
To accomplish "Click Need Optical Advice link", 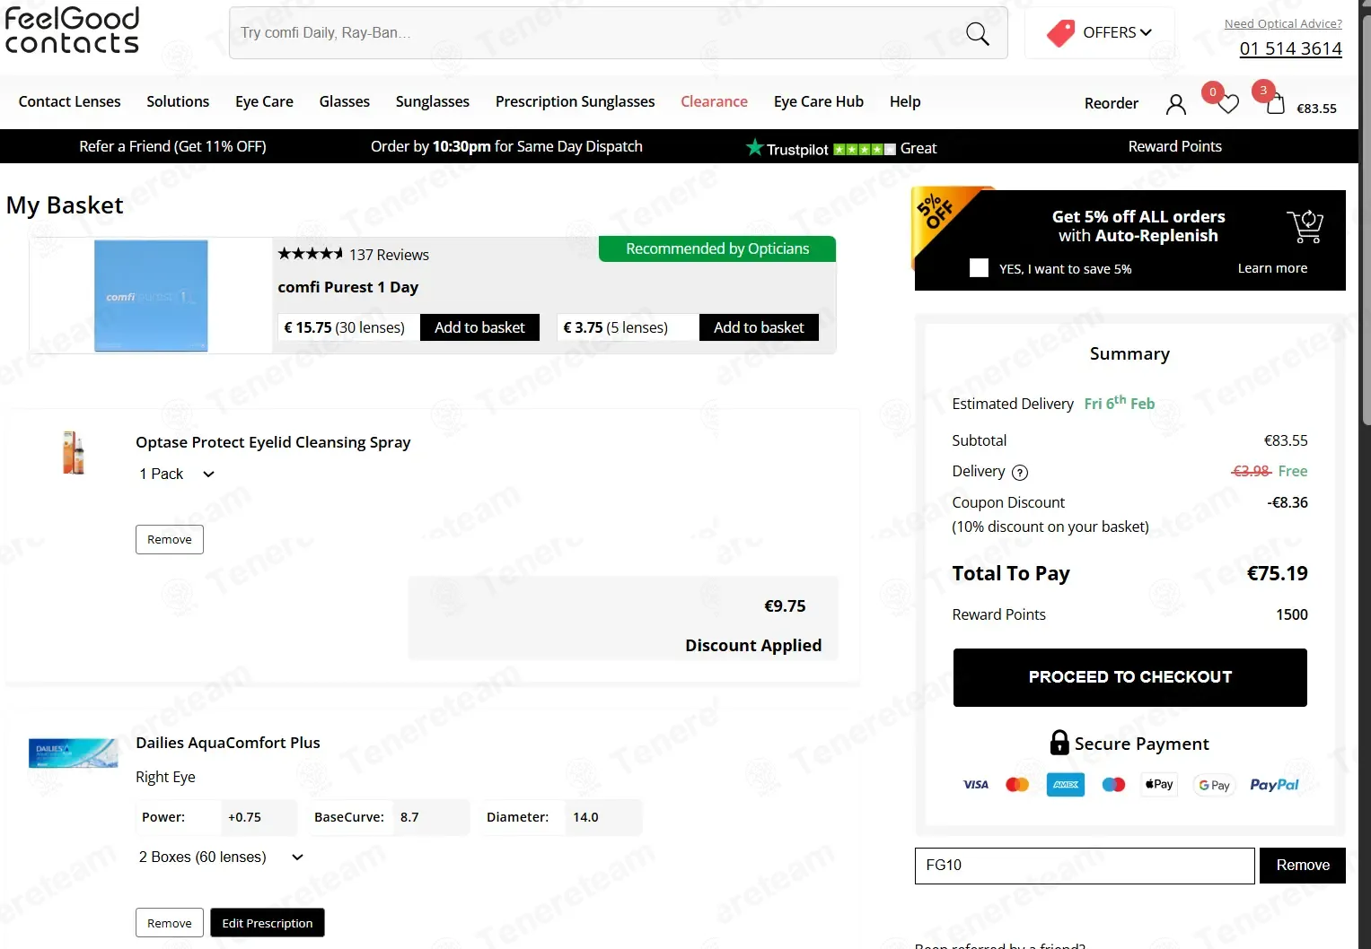I will (x=1283, y=24).
